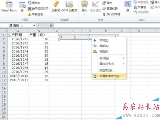Click cell A1 生产日期

point(18,35)
